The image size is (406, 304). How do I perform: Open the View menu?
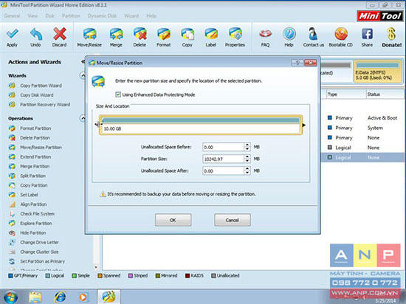point(32,15)
